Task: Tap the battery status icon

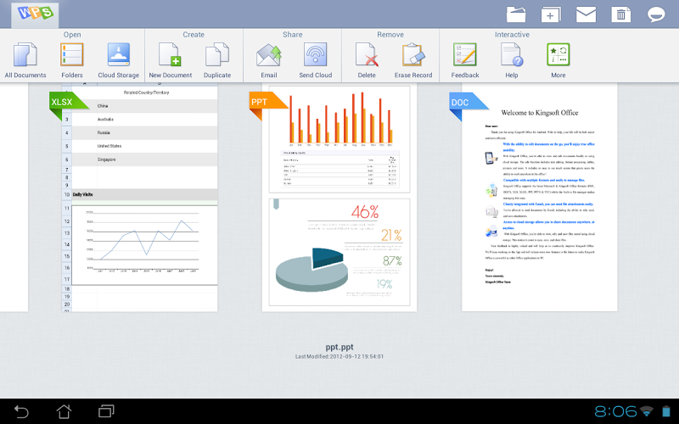Action: tap(666, 411)
